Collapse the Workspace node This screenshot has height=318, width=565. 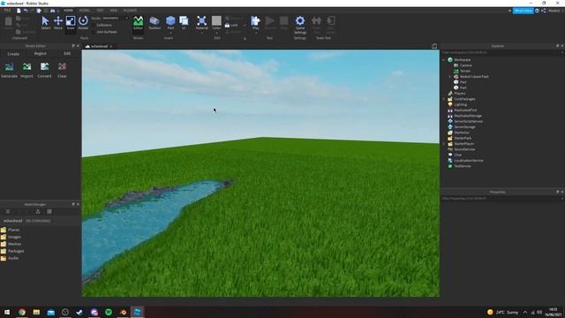click(x=444, y=60)
